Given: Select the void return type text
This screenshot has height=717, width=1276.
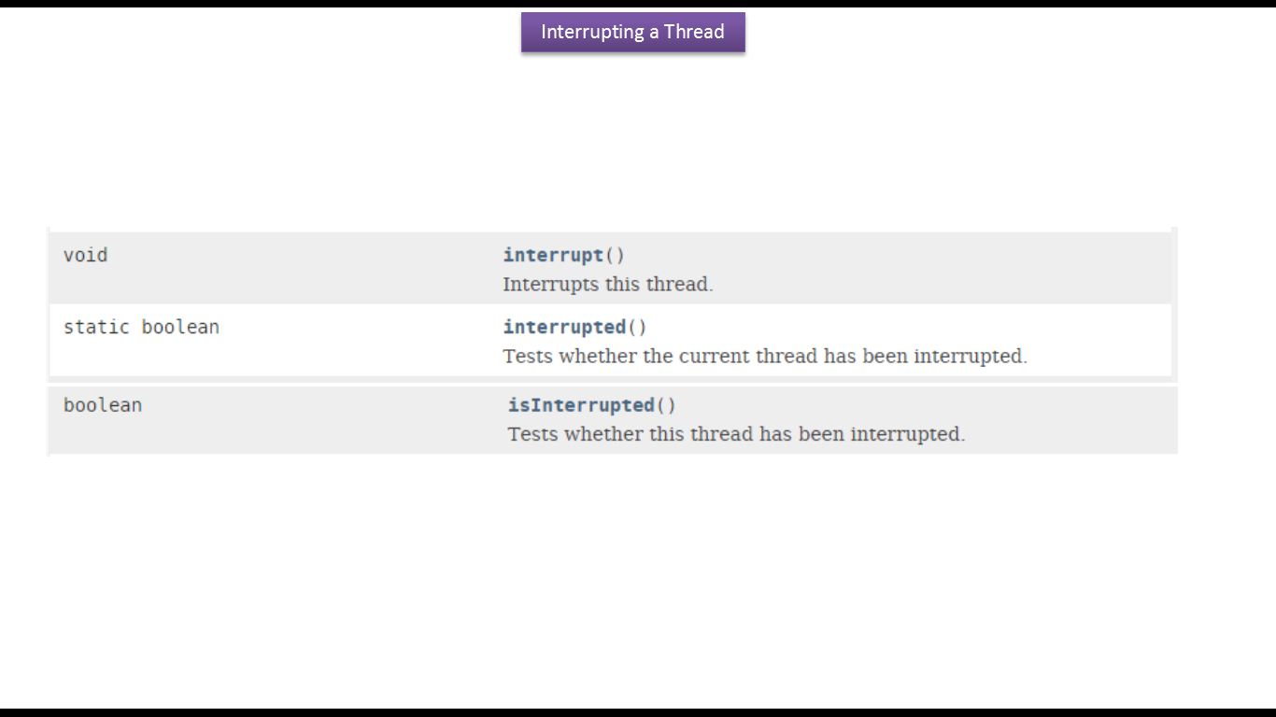Looking at the screenshot, I should (85, 255).
